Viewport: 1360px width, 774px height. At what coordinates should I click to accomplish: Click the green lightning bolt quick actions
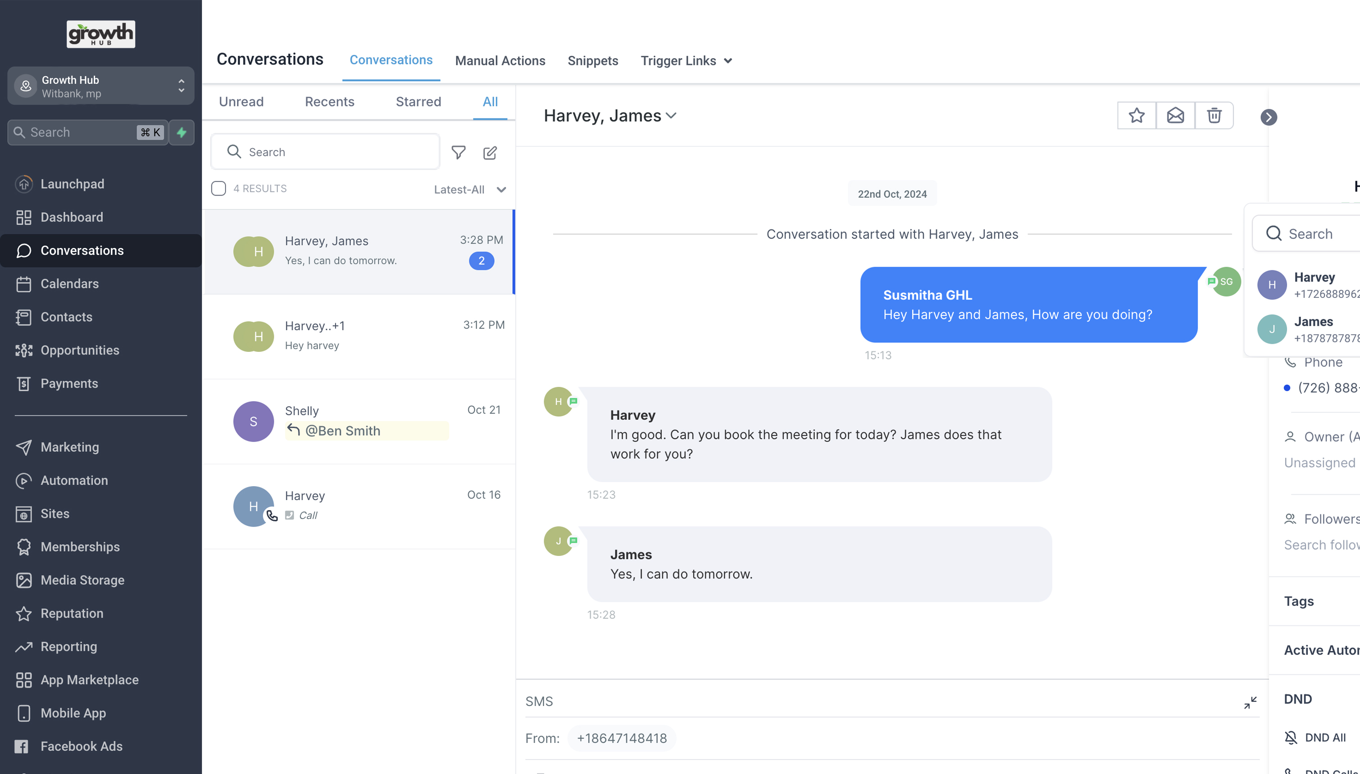pyautogui.click(x=181, y=132)
